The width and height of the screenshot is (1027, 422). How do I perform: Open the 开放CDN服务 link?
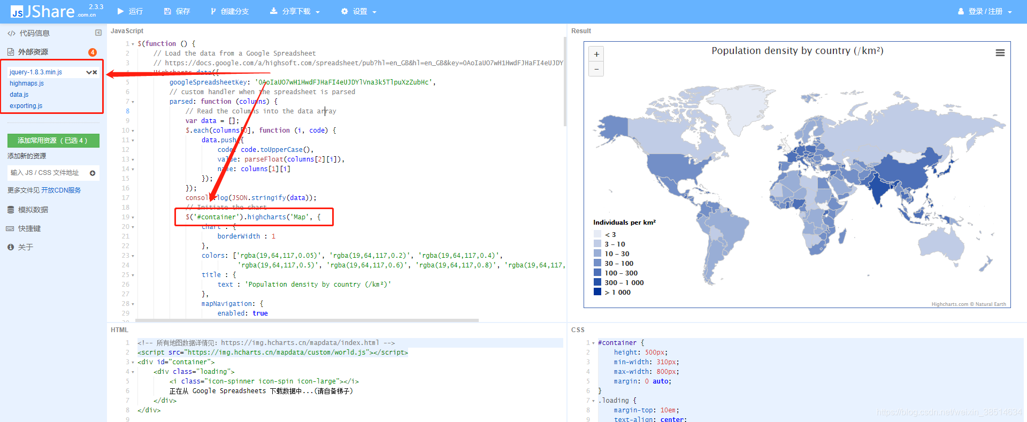tap(61, 190)
